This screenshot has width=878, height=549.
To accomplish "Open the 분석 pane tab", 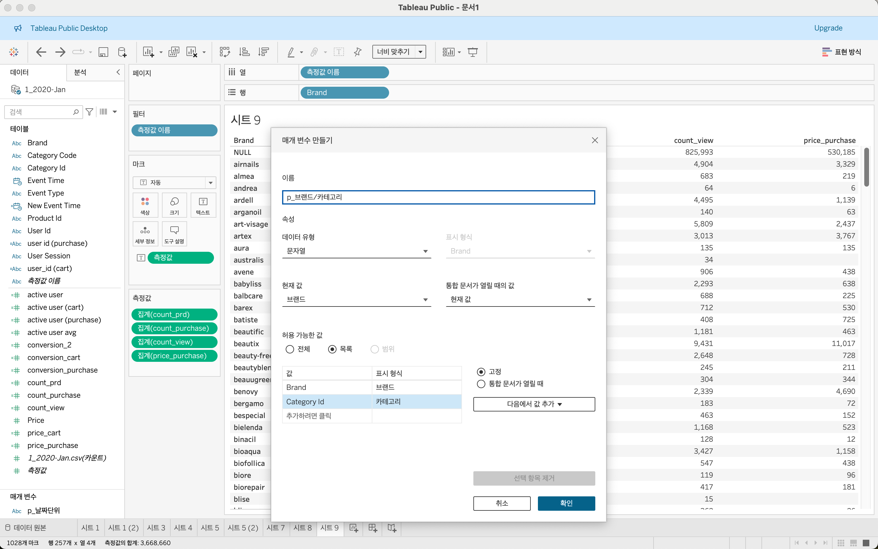I will [80, 72].
